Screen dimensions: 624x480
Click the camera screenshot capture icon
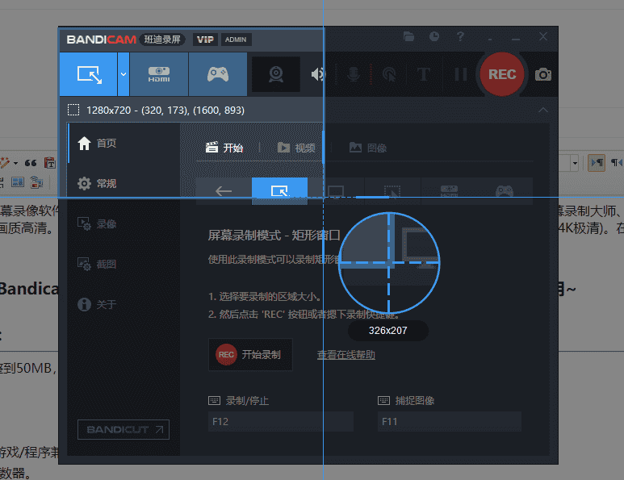(543, 74)
